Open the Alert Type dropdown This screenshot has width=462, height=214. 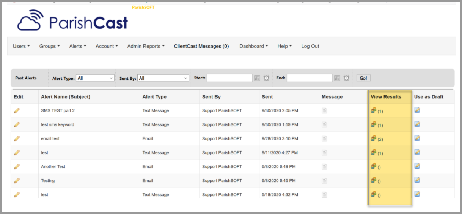[95, 78]
